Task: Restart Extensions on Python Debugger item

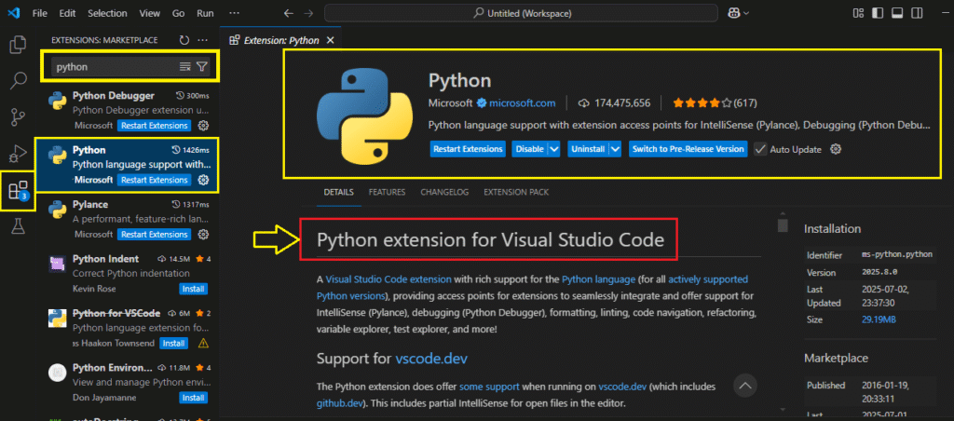Action: coord(154,126)
